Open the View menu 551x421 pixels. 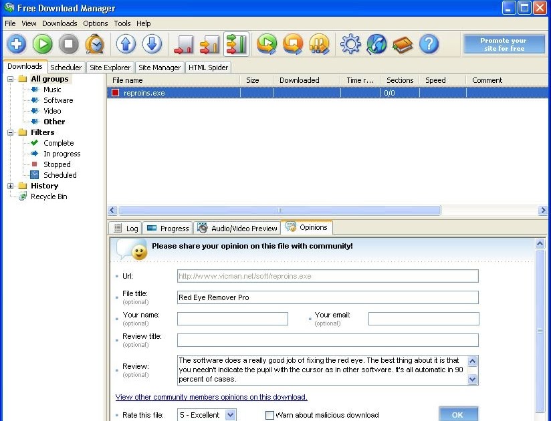(x=29, y=23)
